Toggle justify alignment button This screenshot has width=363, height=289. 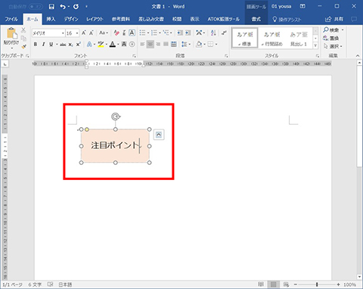166,45
